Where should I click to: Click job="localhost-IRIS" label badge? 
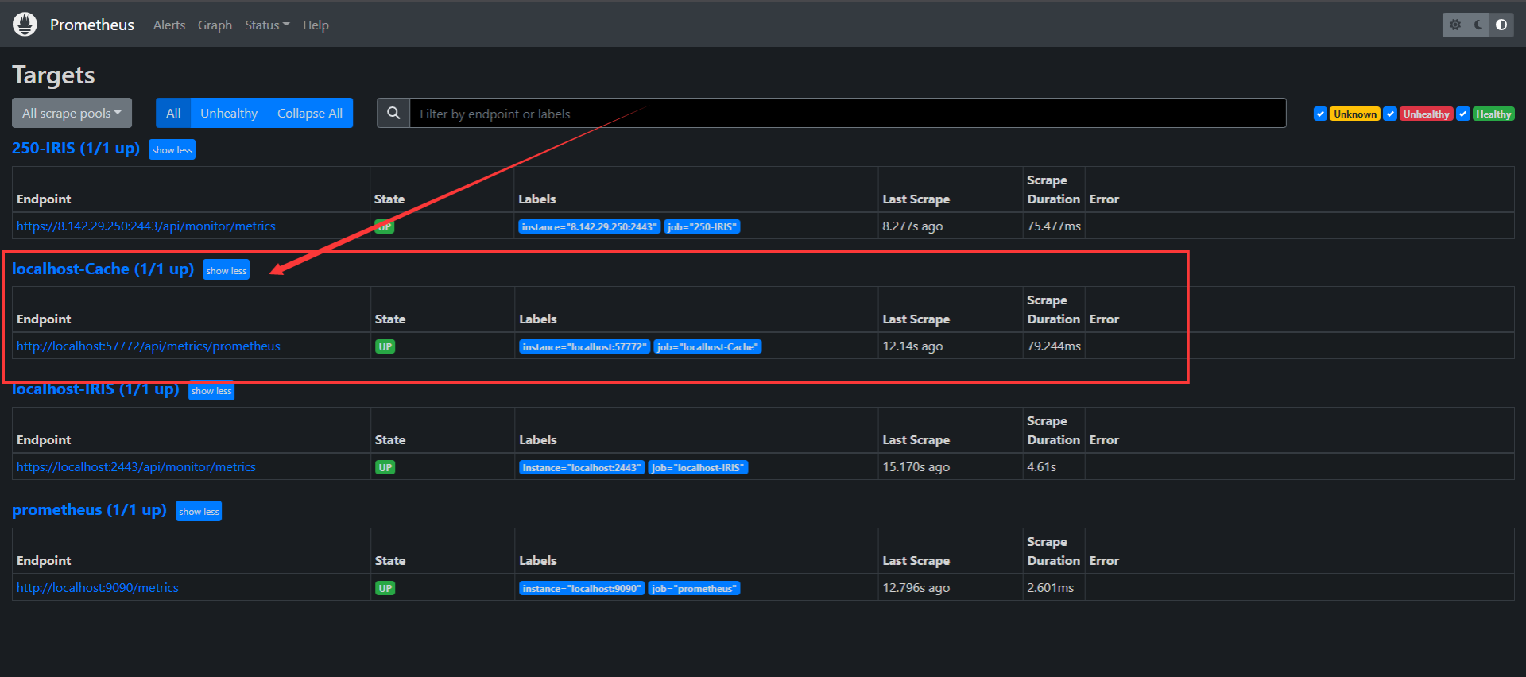pyautogui.click(x=698, y=468)
